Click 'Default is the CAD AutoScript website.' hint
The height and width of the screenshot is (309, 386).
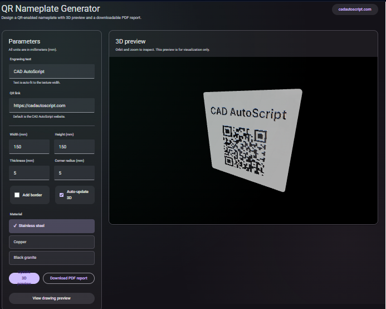(39, 117)
